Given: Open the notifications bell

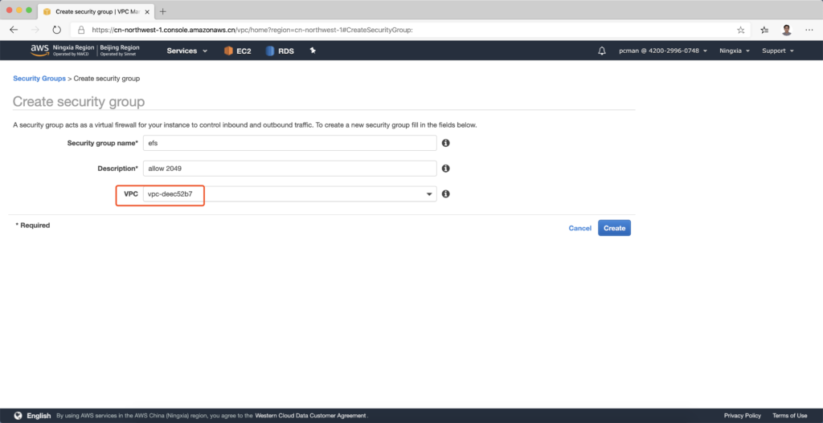Looking at the screenshot, I should (602, 51).
